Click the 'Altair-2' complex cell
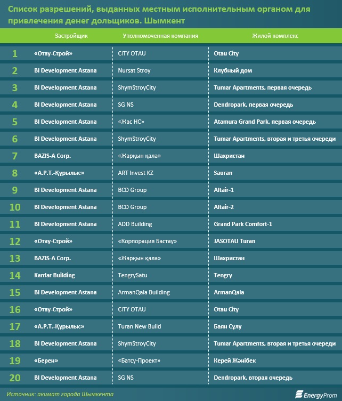 (x=224, y=207)
